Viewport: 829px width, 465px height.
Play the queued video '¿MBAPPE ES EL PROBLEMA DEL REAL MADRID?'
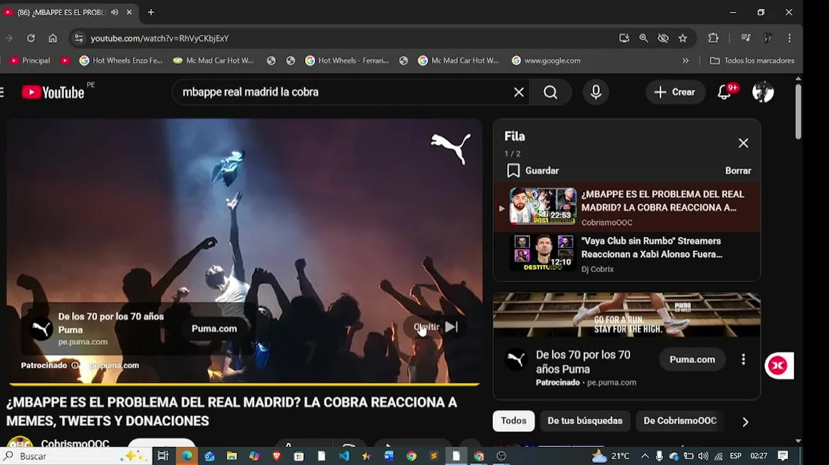point(627,207)
